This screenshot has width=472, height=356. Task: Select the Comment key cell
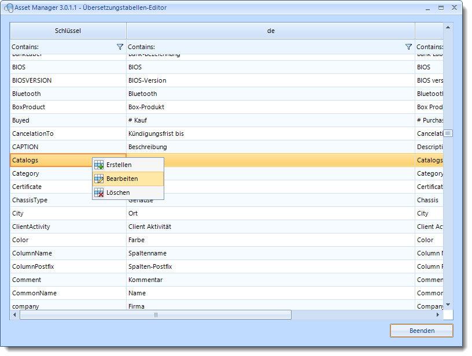[68, 280]
